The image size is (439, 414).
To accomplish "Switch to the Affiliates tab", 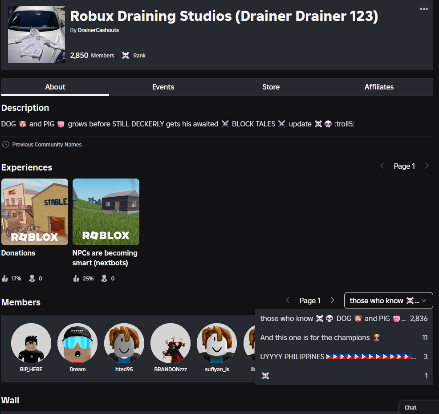I will (379, 87).
